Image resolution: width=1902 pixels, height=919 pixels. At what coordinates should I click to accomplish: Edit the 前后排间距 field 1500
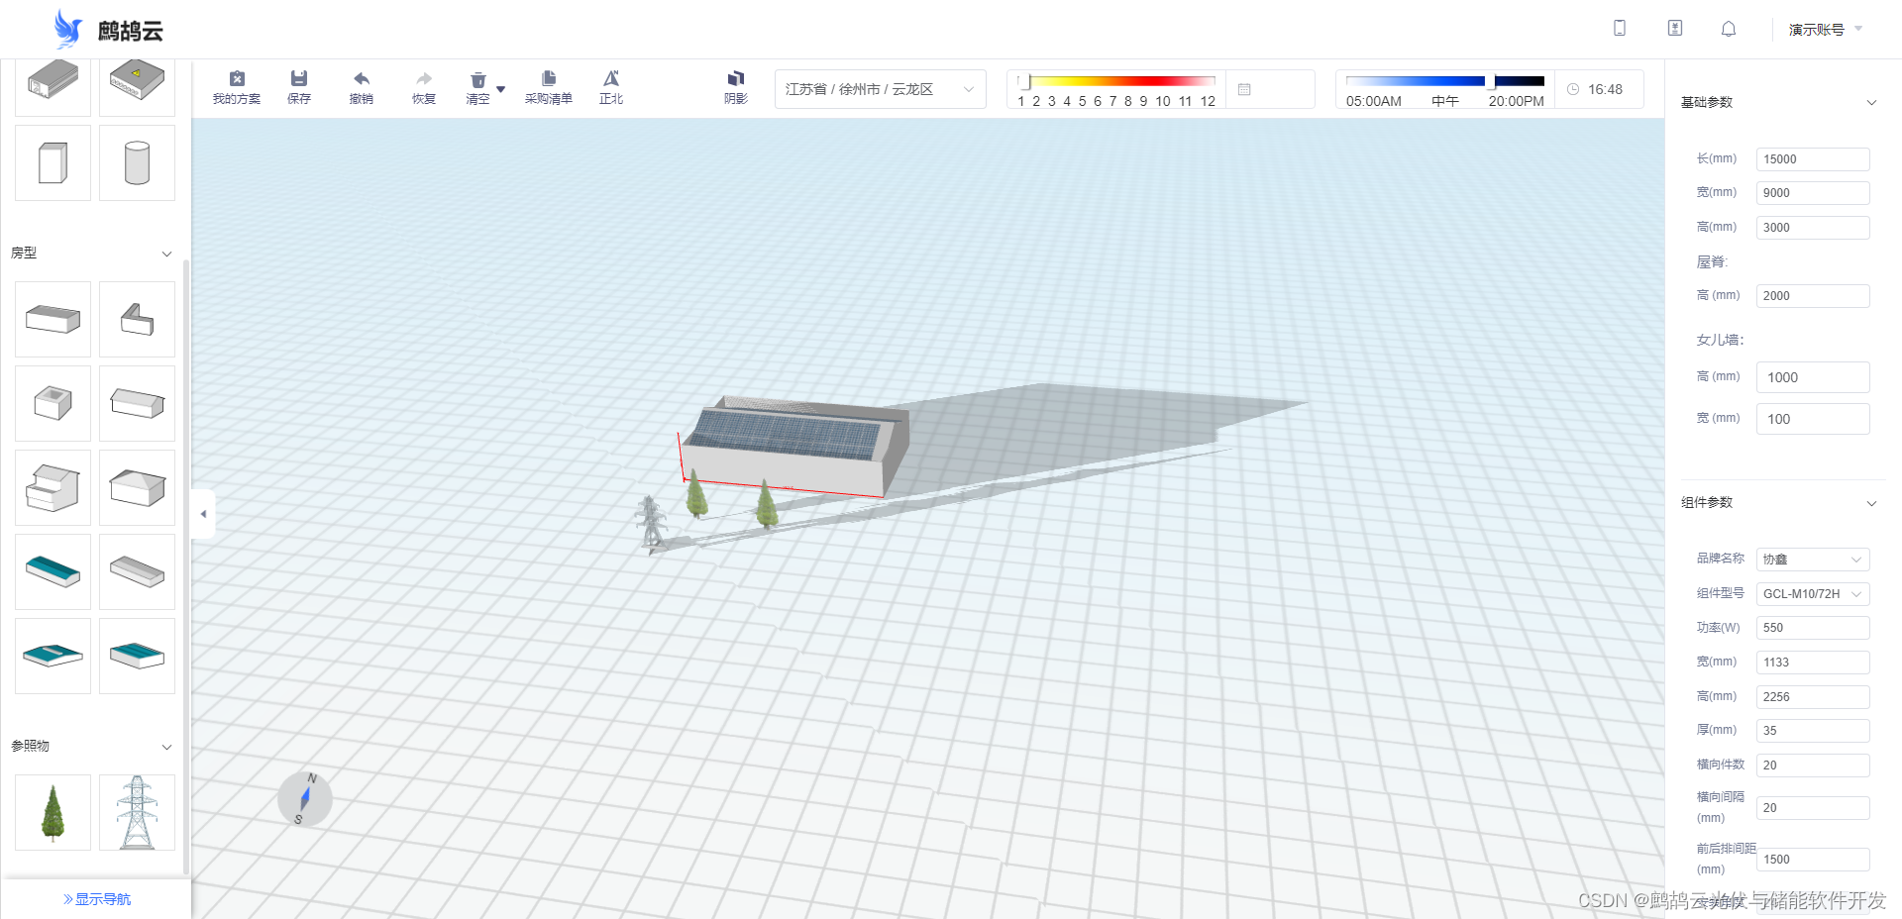1813,860
